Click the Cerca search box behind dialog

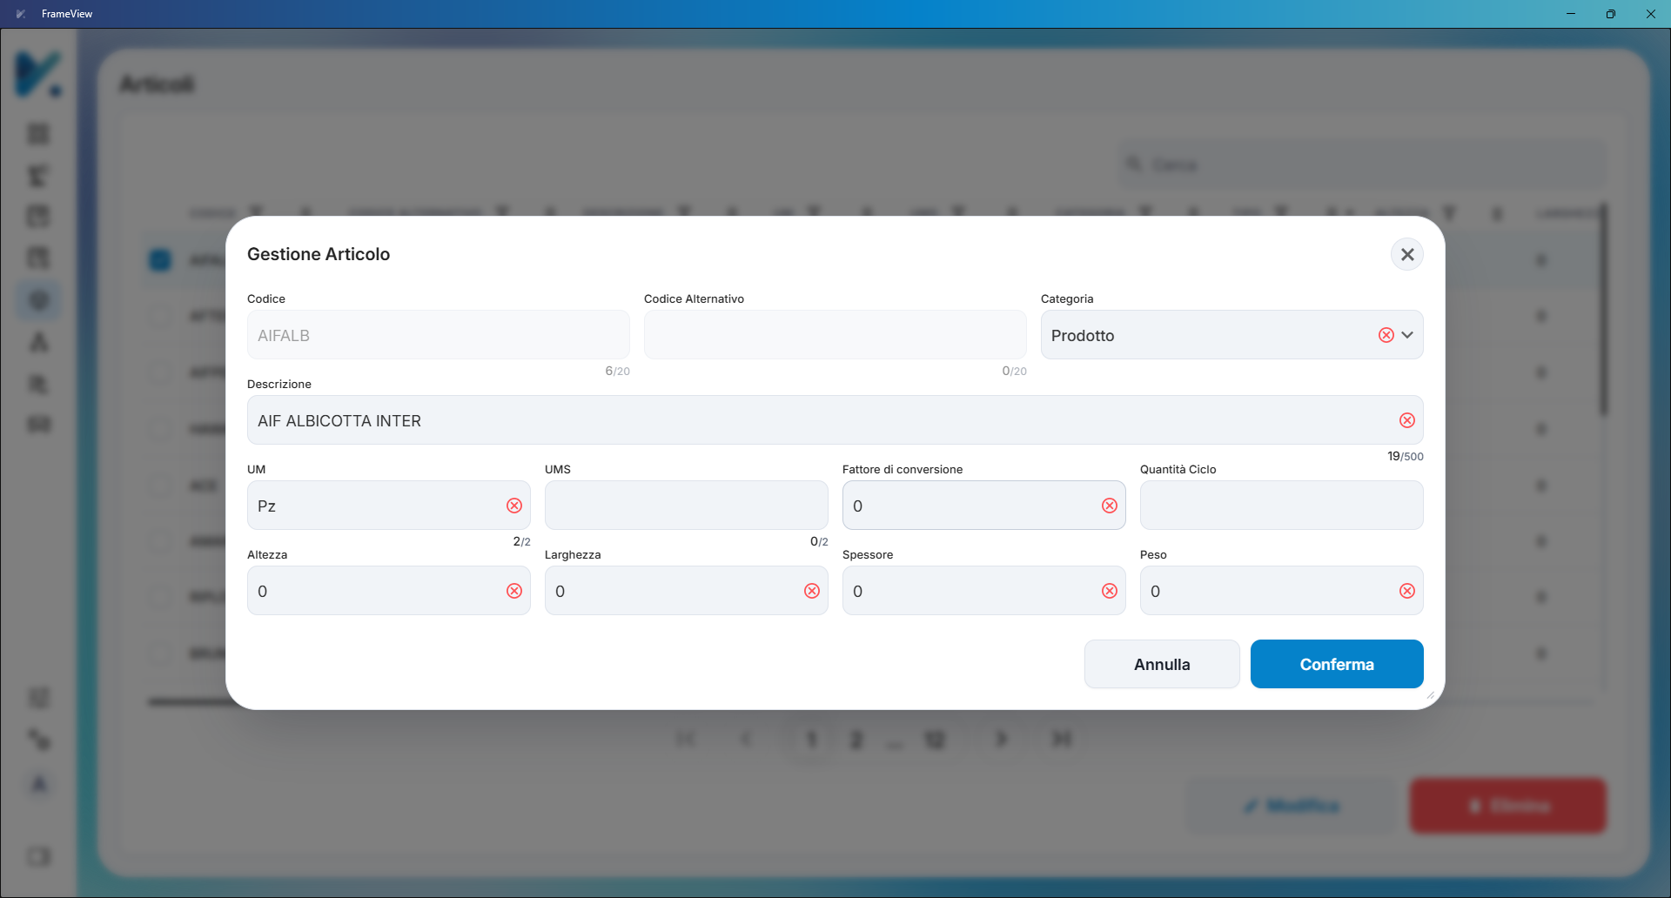coord(1362,164)
